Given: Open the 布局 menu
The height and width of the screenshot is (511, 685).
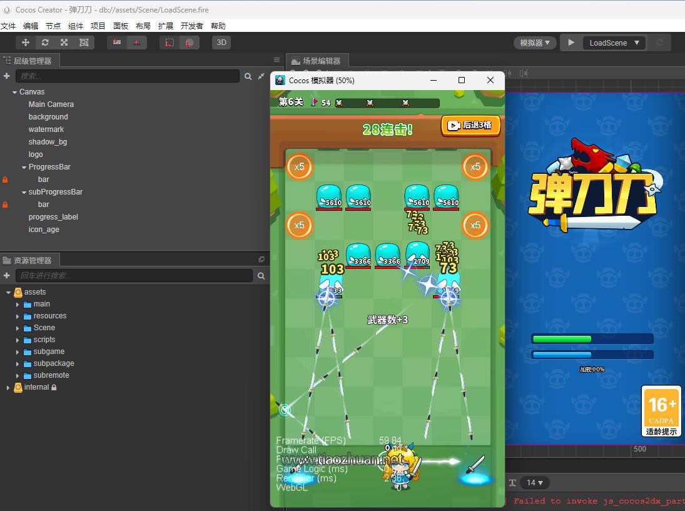Looking at the screenshot, I should tap(143, 26).
